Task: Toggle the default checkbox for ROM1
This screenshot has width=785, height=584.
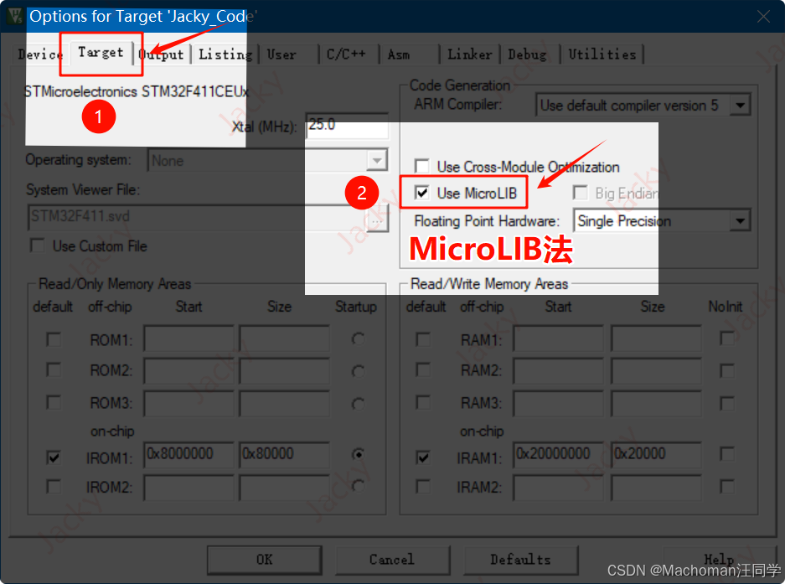Action: (53, 339)
